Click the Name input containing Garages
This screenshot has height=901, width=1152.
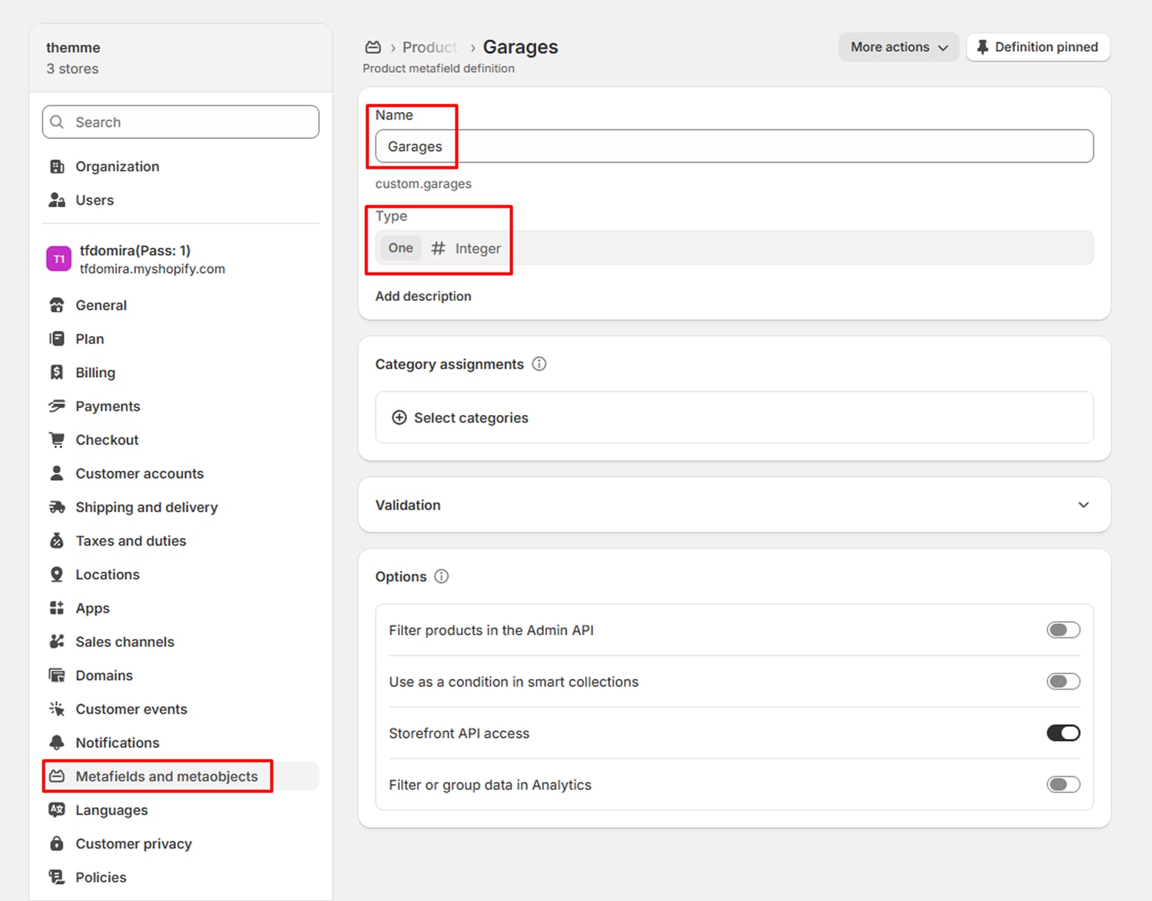[x=734, y=146]
